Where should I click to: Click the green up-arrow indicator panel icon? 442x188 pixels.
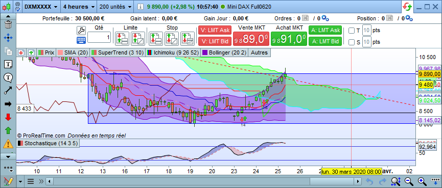[x=31, y=52]
